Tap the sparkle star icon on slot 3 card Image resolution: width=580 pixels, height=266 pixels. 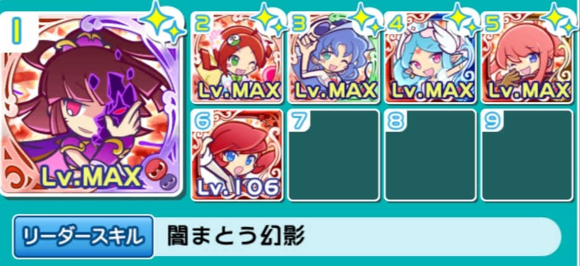coord(364,19)
